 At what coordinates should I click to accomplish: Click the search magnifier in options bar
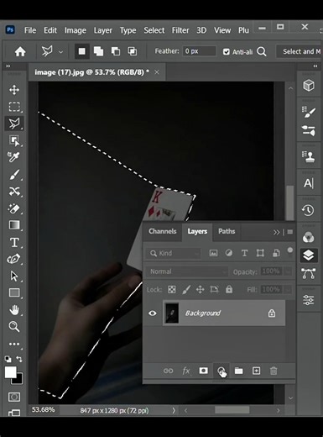tap(262, 52)
